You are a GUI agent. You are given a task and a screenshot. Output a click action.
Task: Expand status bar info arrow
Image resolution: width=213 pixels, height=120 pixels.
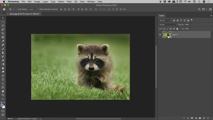pos(41,119)
